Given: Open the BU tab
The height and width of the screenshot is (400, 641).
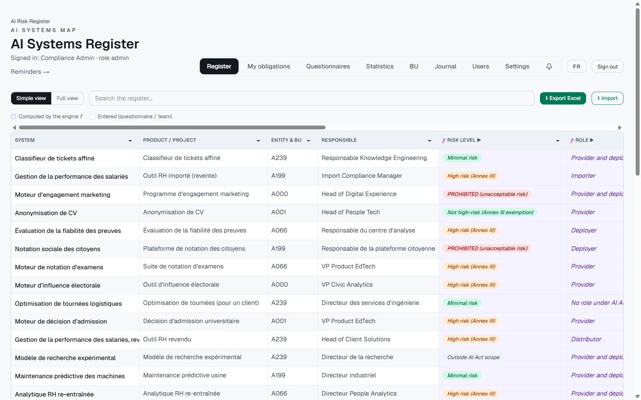Looking at the screenshot, I should click(414, 66).
